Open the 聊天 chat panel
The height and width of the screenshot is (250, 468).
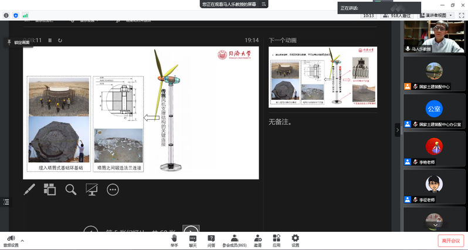(192, 241)
